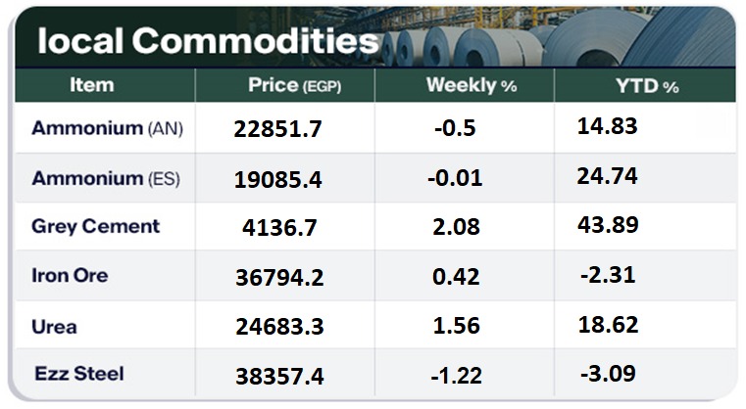Select the Ammonium (ES) row label
This screenshot has height=409, width=746.
tap(107, 178)
